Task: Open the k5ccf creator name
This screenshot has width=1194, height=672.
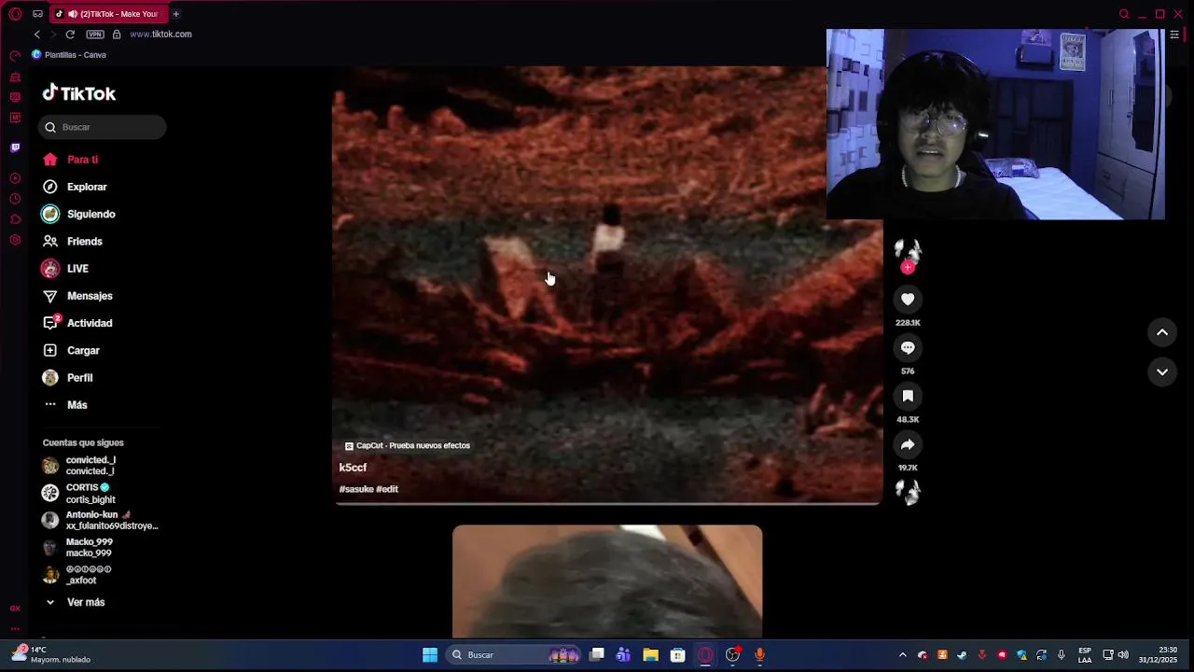Action: coord(353,468)
